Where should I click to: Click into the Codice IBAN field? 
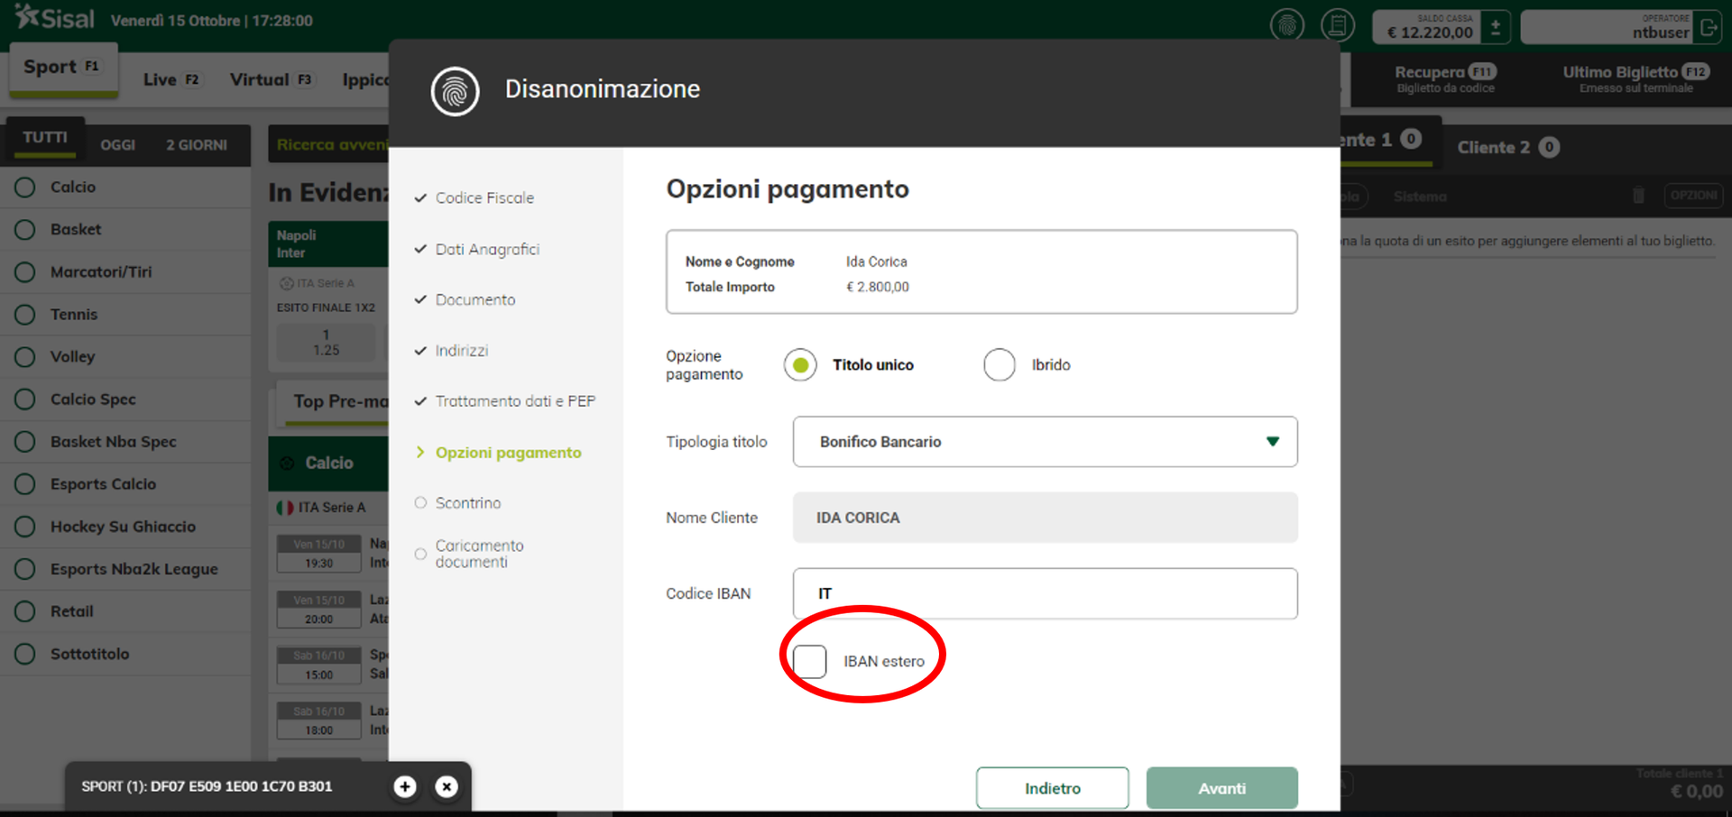tap(1045, 593)
